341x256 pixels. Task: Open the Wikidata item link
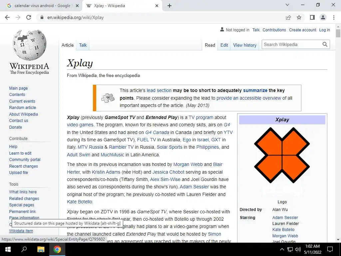tap(21, 231)
